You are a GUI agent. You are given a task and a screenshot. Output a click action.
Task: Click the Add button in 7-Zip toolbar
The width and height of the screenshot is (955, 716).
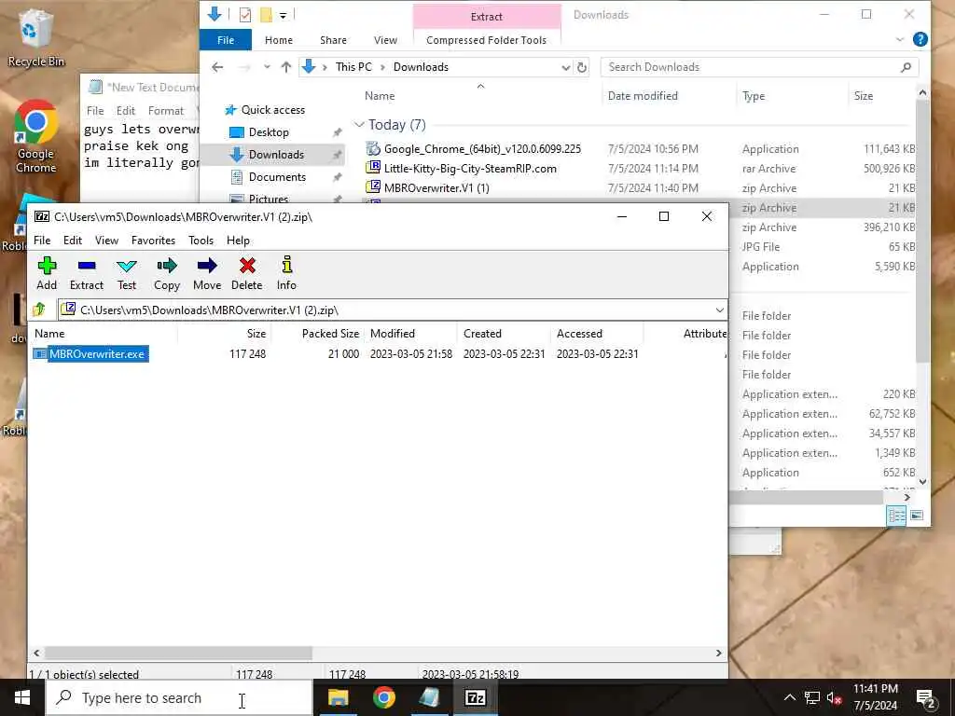pos(47,273)
